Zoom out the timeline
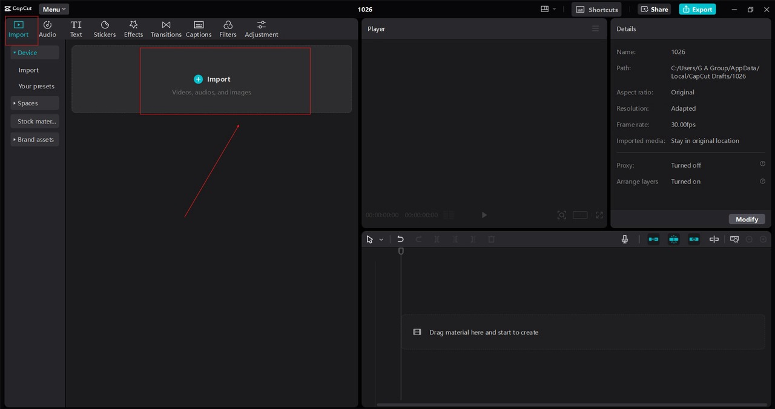The width and height of the screenshot is (775, 409). coord(749,240)
